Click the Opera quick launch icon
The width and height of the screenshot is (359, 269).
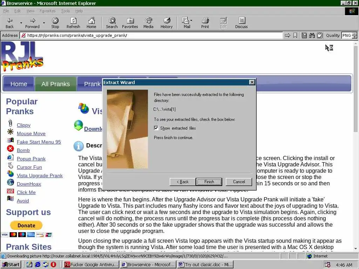(x=53, y=264)
